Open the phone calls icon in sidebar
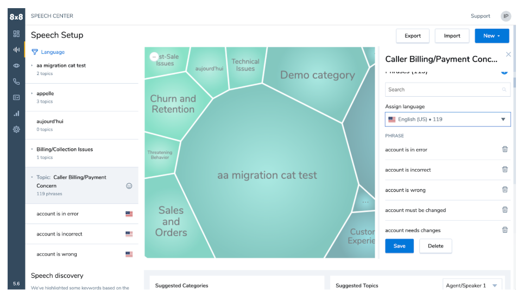Screen dimensions: 523x299 pos(16,82)
